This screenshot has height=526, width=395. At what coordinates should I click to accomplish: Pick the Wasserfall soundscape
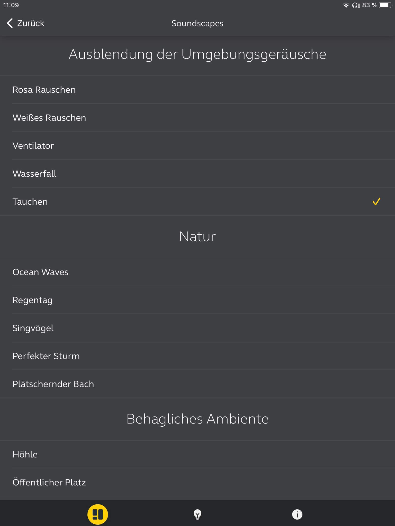point(34,174)
